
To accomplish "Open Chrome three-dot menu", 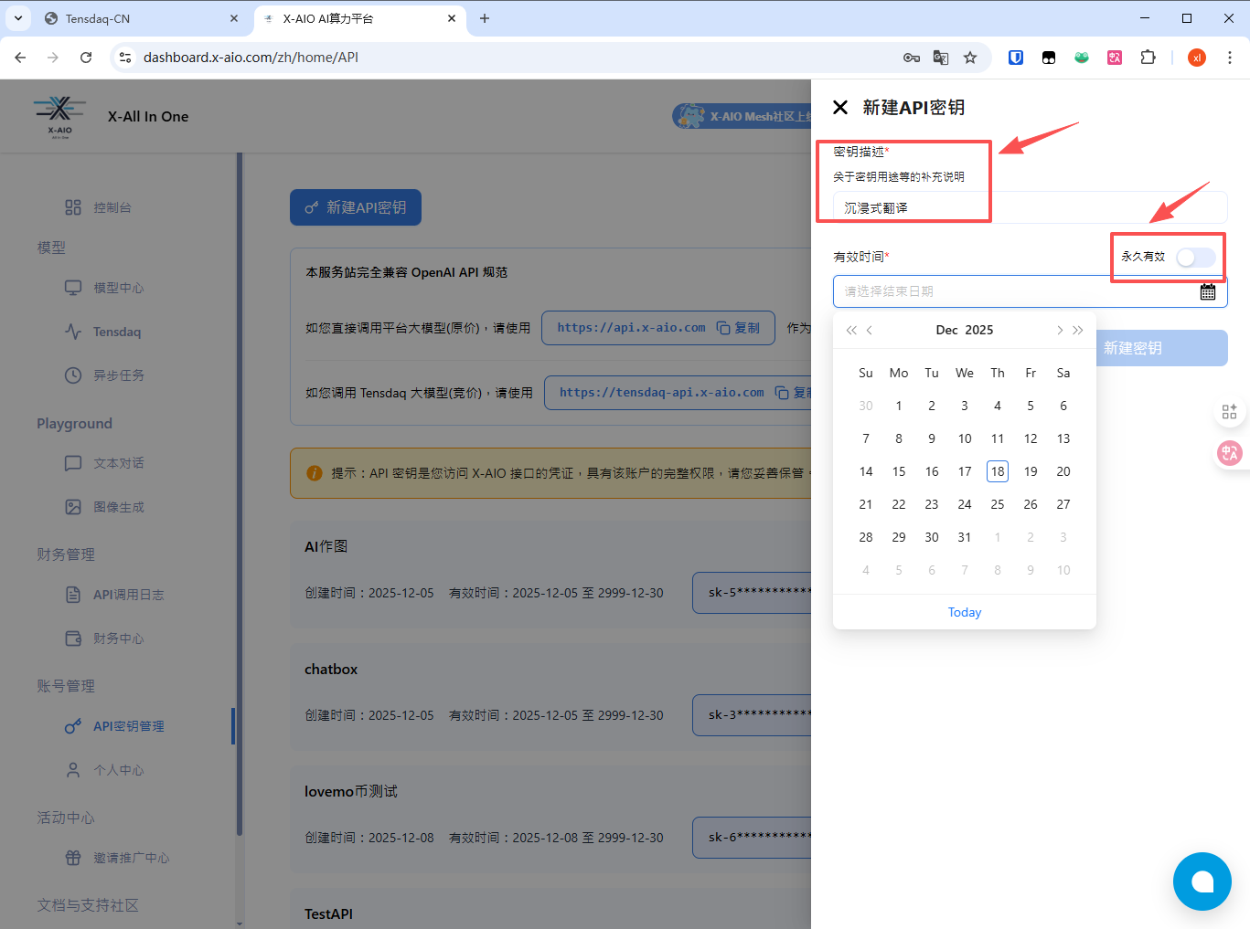I will click(x=1230, y=58).
